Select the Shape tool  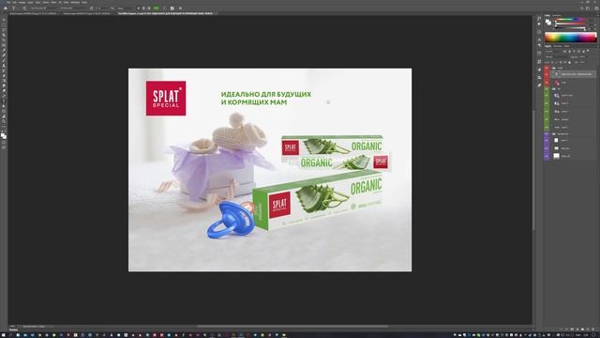click(x=4, y=111)
